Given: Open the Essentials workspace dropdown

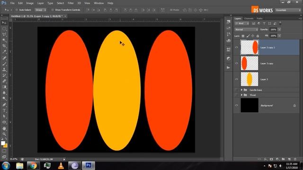Looking at the screenshot, I should (288, 10).
